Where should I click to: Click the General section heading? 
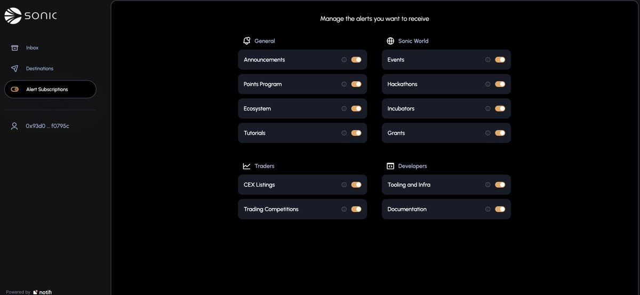click(x=265, y=41)
